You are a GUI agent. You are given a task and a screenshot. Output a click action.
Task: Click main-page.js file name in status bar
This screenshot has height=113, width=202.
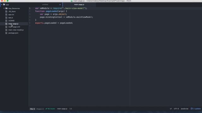tap(62, 109)
